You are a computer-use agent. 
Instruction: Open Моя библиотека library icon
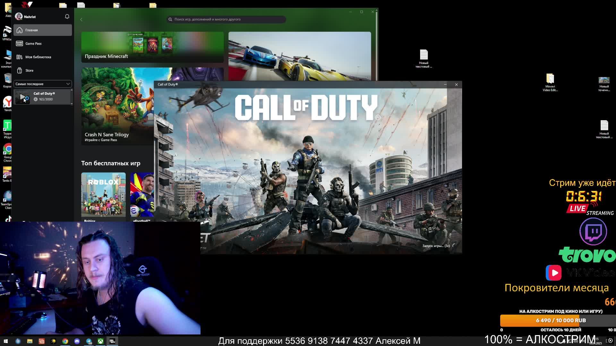pyautogui.click(x=20, y=57)
